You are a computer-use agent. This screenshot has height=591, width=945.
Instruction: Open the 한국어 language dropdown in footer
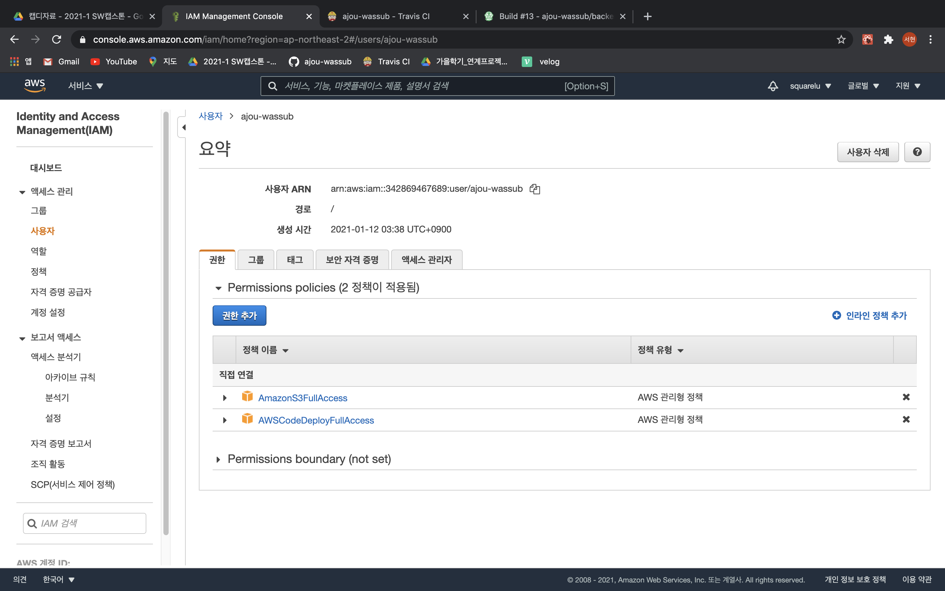pyautogui.click(x=59, y=580)
